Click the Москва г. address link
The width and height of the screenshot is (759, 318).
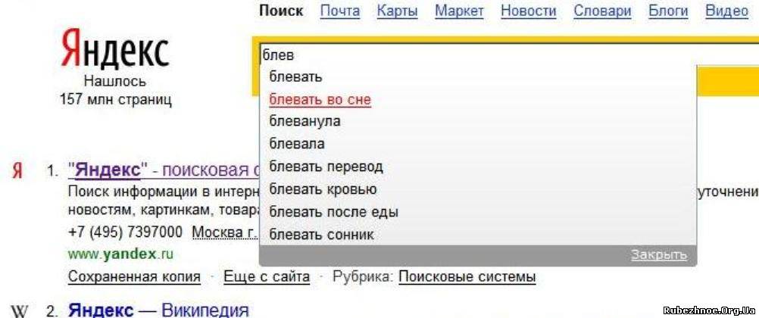(x=224, y=232)
